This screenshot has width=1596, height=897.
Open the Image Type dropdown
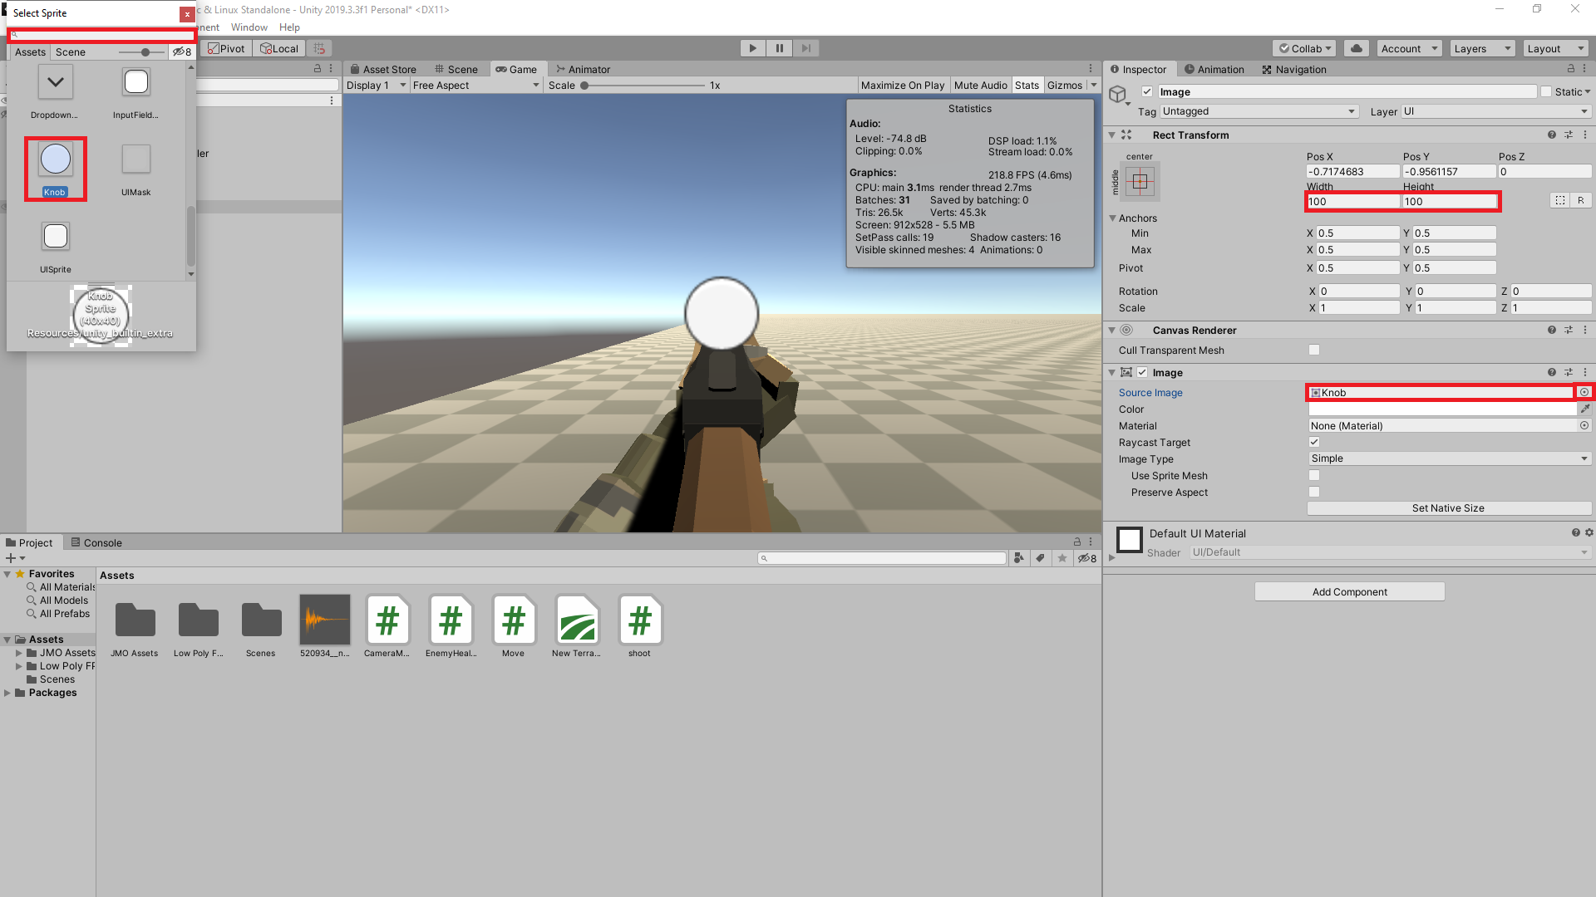click(1449, 458)
